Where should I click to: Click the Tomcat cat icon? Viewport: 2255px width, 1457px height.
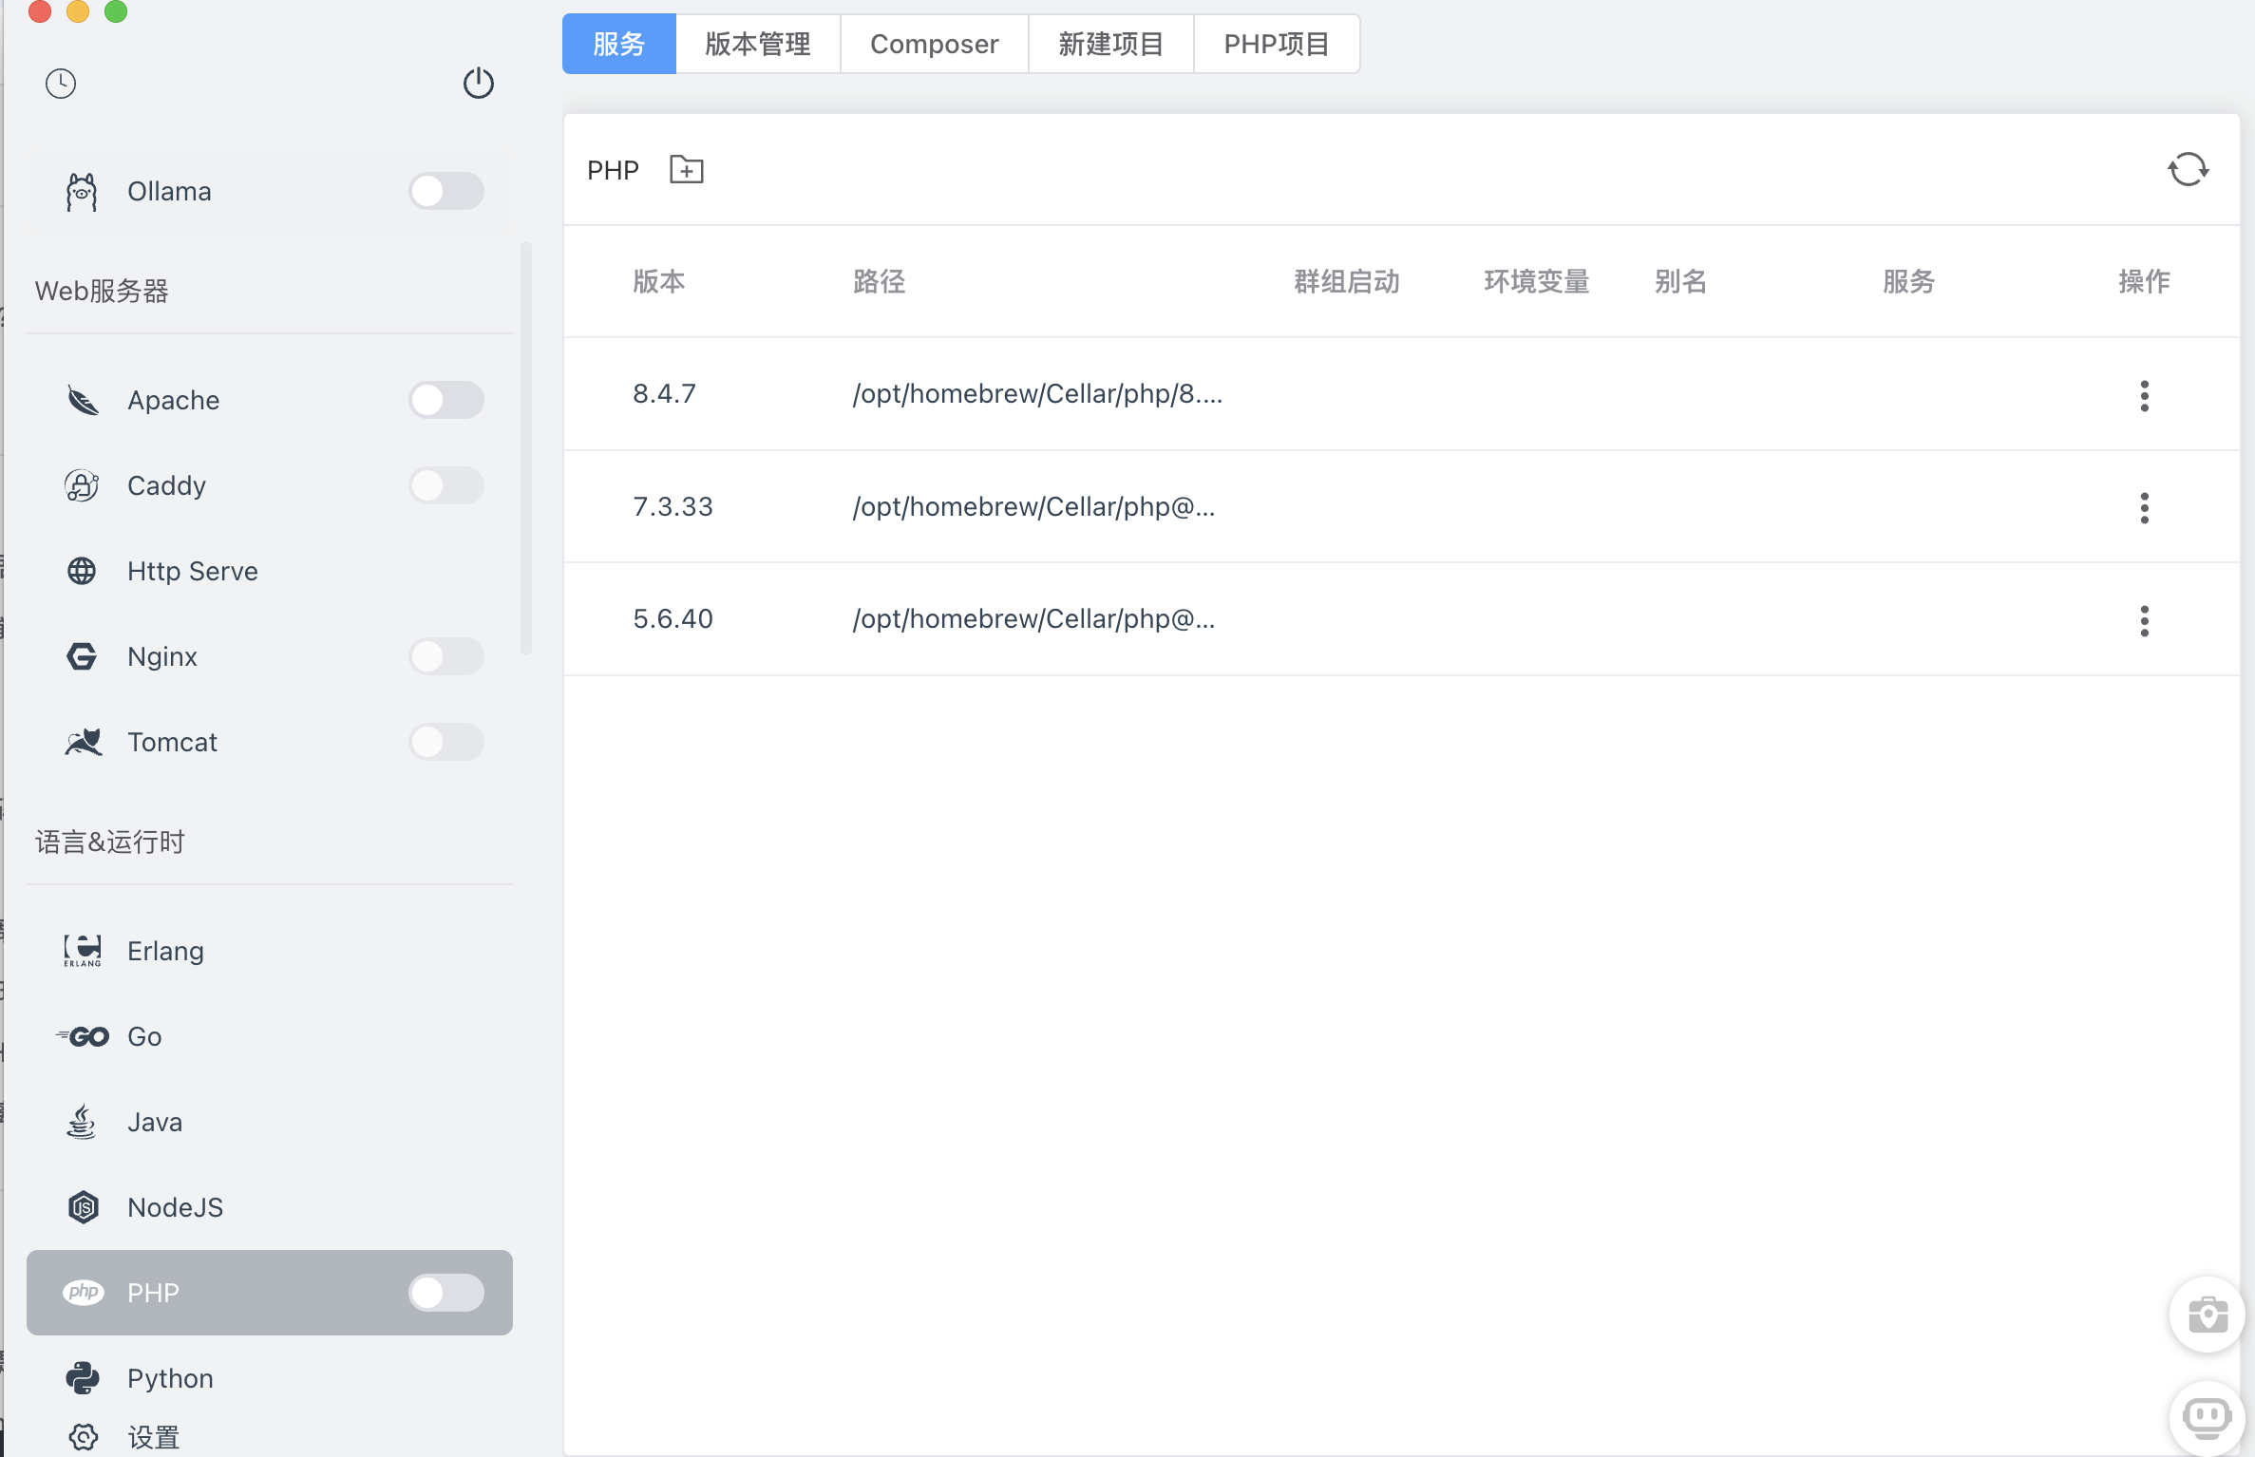(x=83, y=742)
